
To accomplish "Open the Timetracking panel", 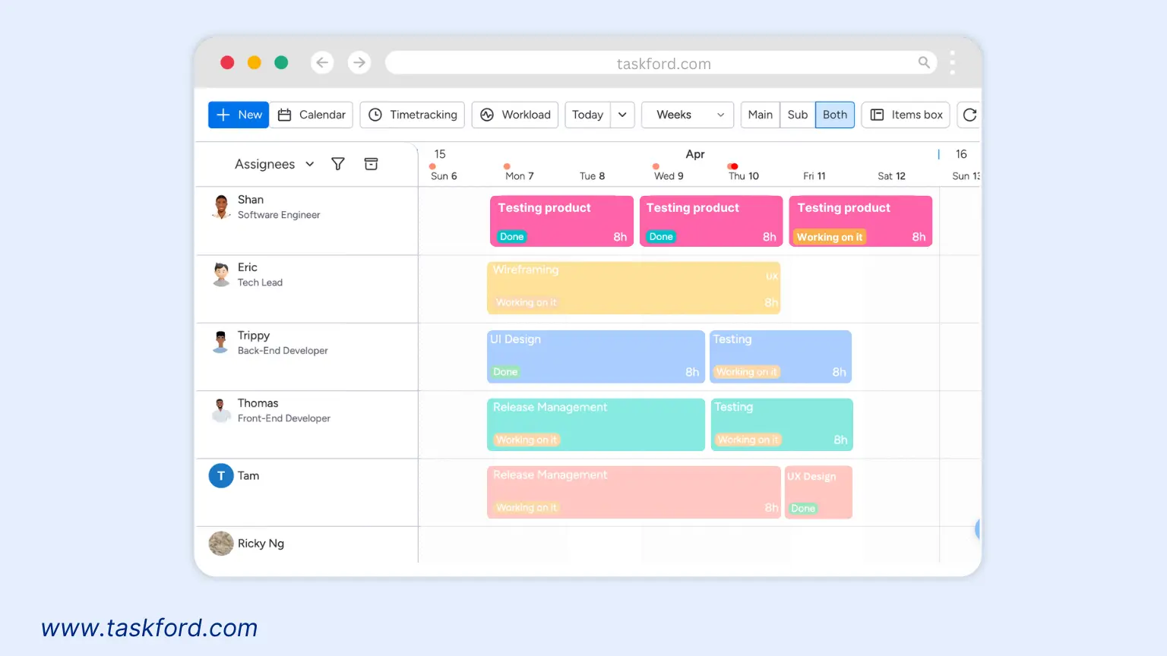I will point(412,115).
